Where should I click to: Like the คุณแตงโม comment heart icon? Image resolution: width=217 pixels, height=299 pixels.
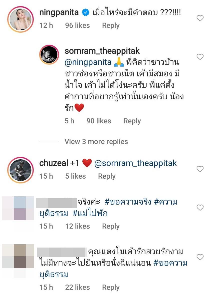[200, 257]
